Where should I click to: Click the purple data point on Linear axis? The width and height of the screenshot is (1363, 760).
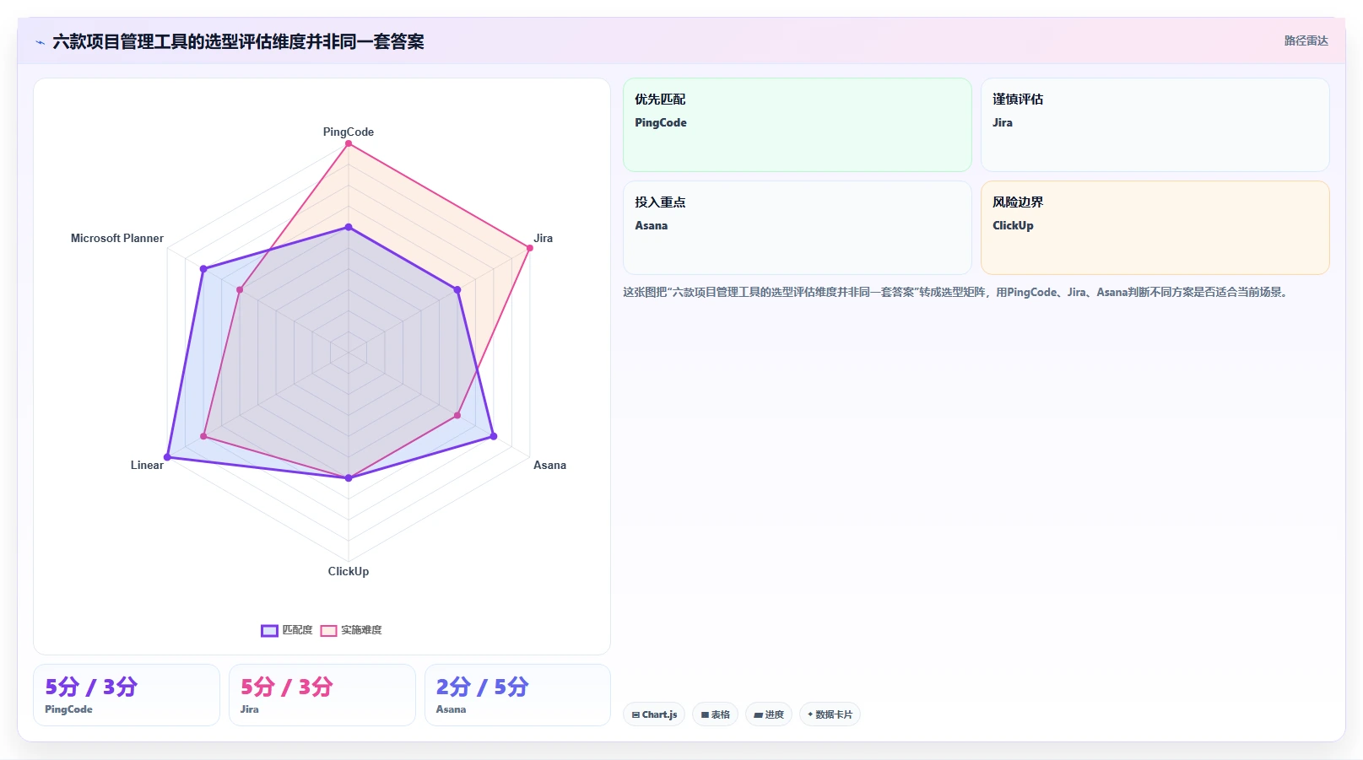167,457
